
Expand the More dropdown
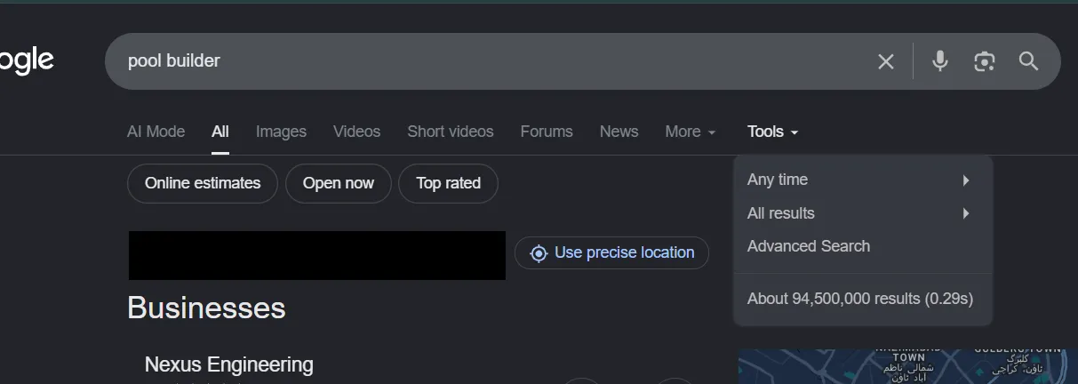tap(691, 132)
